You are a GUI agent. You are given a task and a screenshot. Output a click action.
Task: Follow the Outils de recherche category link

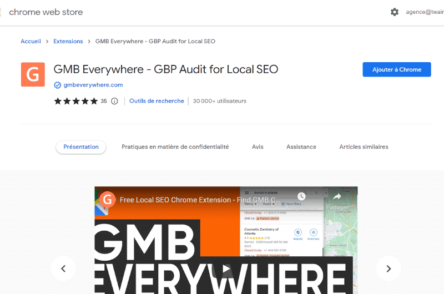click(x=157, y=101)
